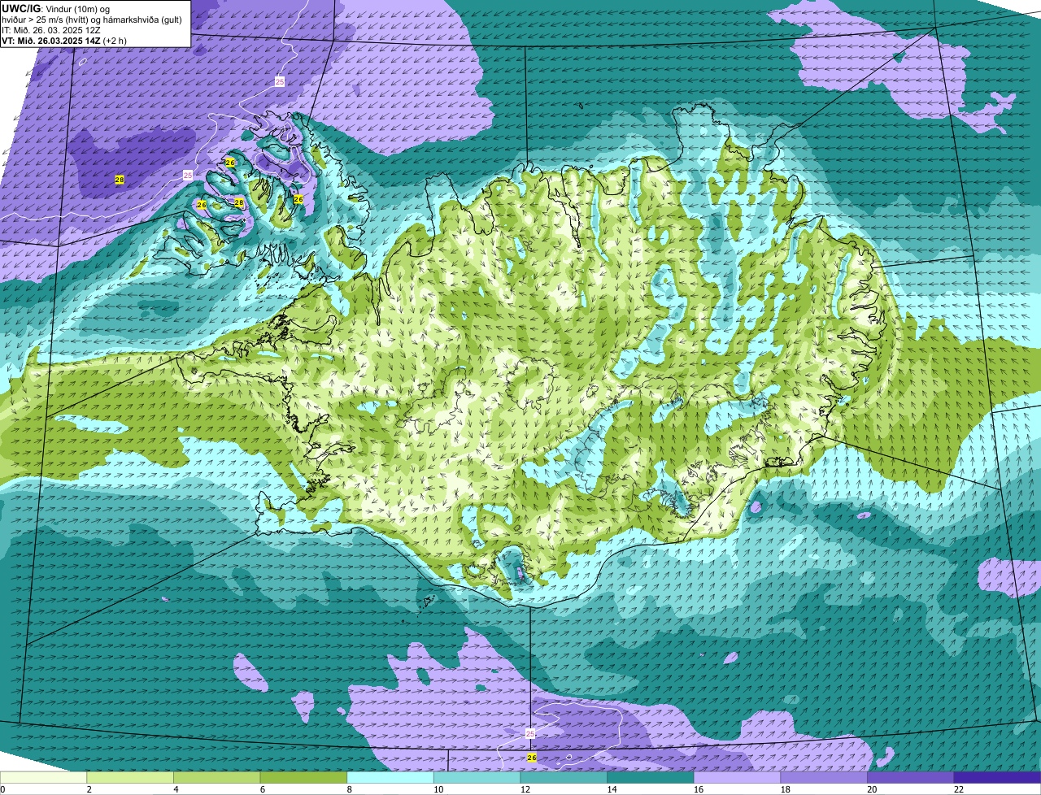Viewport: 1041px width, 795px height.
Task: Select the 10–12 m/s turquoise swatch
Action: pos(477,777)
